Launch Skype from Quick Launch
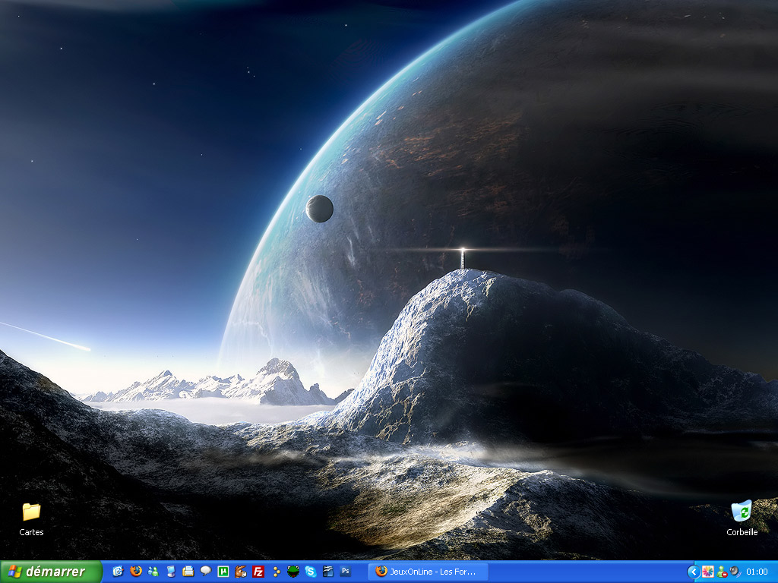 [x=311, y=572]
